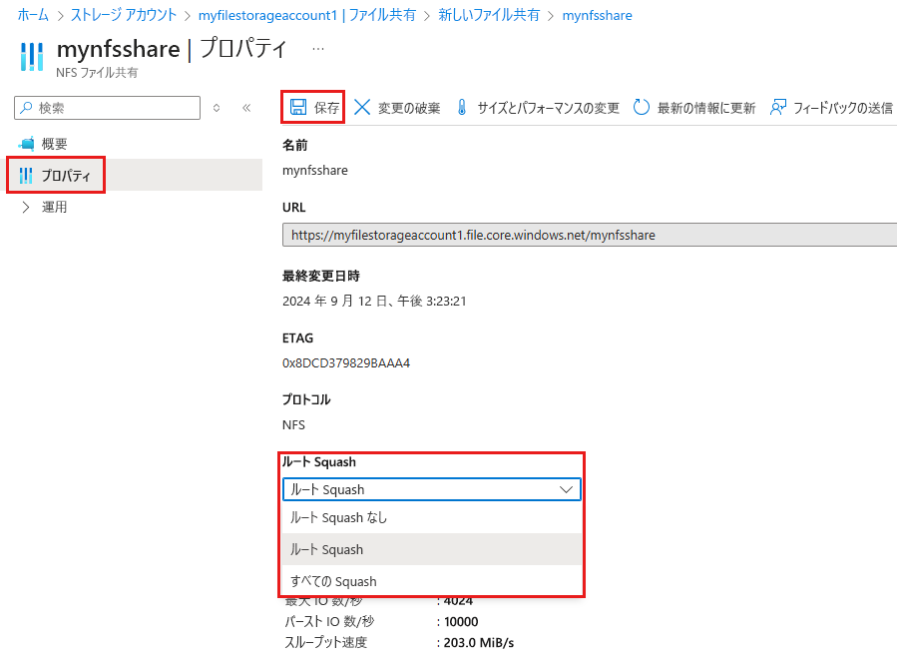Click the magnifier icon in the search box

tap(26, 108)
